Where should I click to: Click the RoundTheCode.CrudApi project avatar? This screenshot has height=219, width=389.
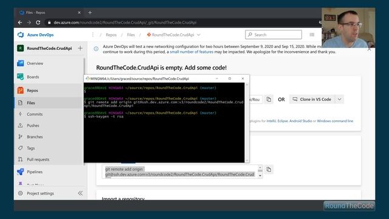click(x=20, y=48)
